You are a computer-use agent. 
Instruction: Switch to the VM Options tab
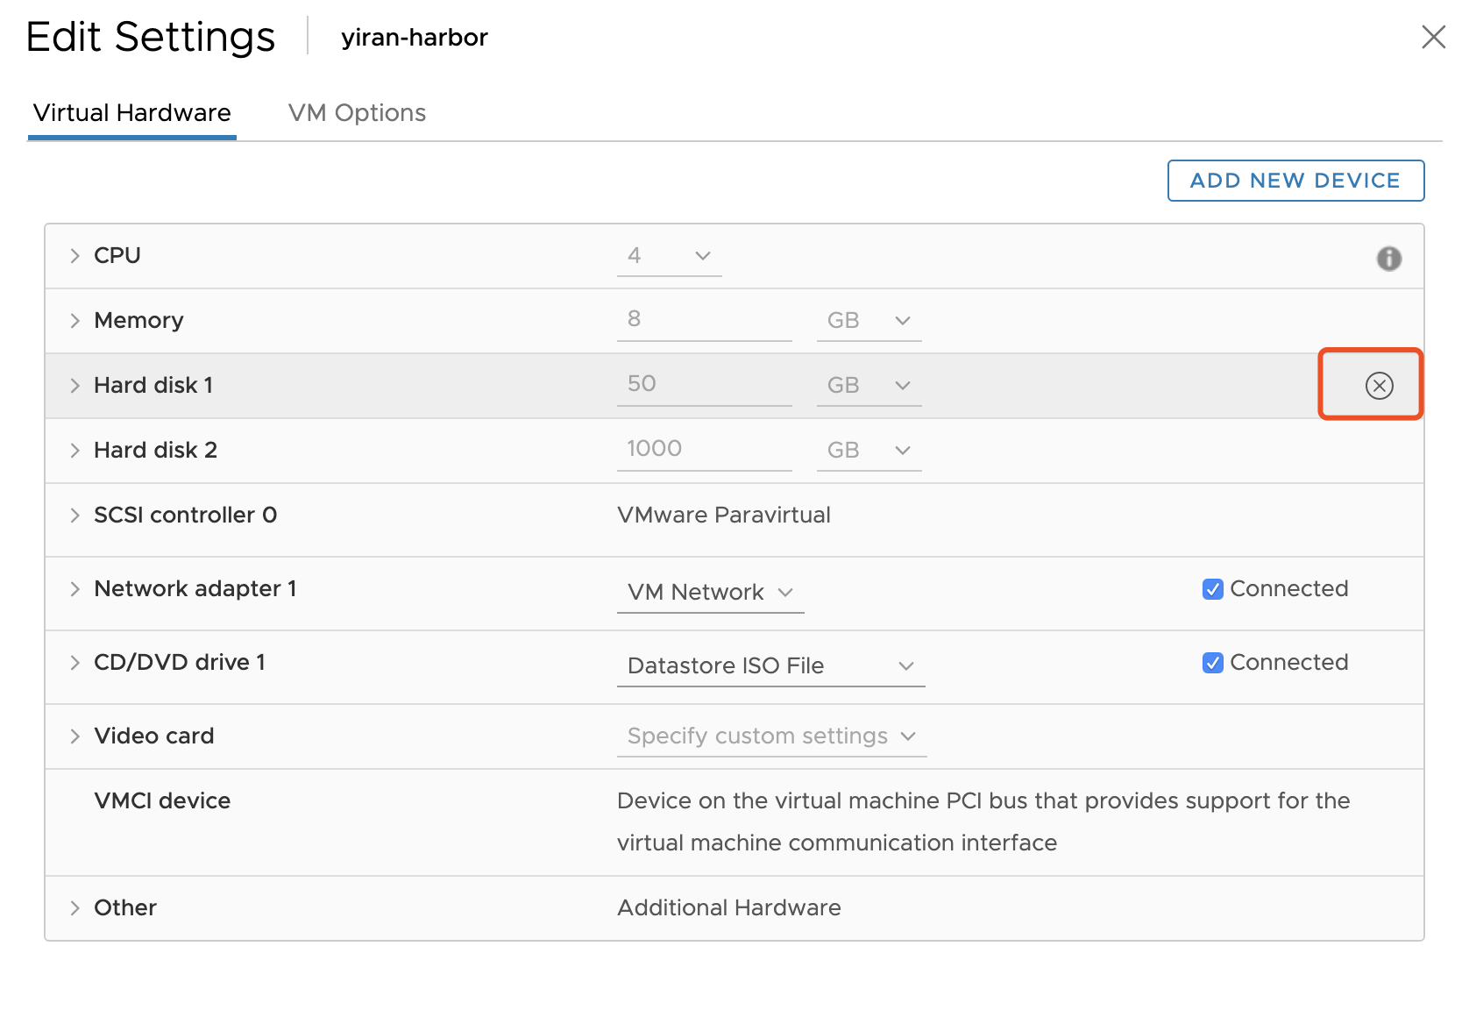(357, 113)
